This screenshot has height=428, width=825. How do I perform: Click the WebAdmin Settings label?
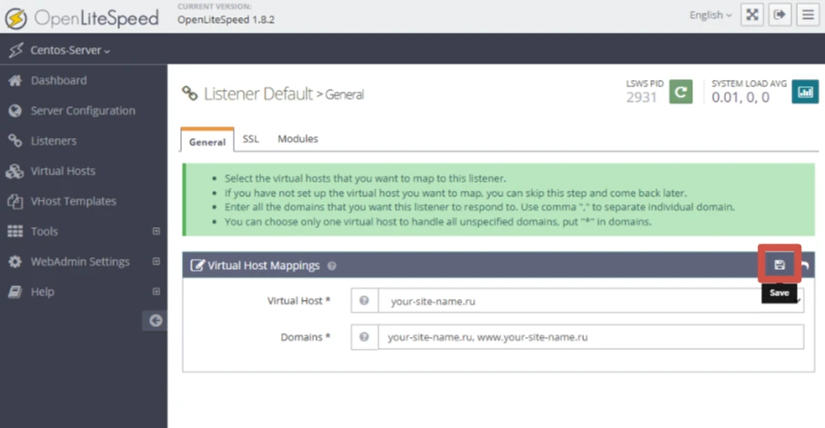pyautogui.click(x=80, y=262)
